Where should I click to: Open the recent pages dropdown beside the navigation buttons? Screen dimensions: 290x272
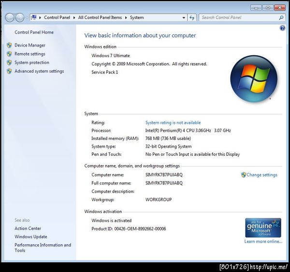(x=27, y=18)
